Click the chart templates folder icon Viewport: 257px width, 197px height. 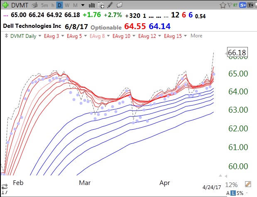click(119, 5)
